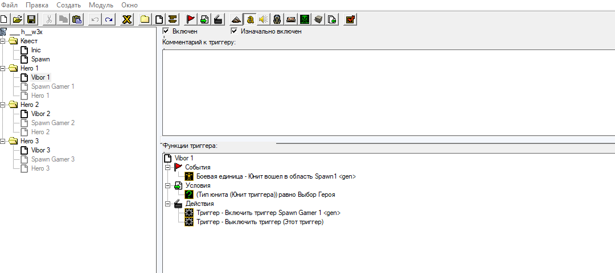Add a new condition with the green arrow icon
The image size is (615, 273).
pyautogui.click(x=204, y=19)
